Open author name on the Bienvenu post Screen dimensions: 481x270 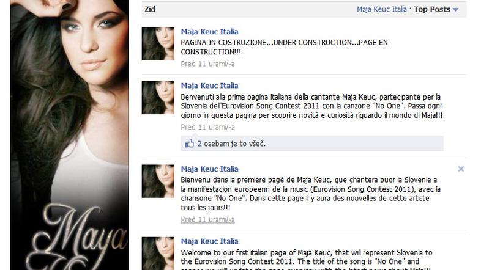click(209, 169)
